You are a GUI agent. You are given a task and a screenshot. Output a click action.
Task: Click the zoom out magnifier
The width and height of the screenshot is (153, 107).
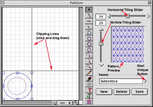coord(54,103)
